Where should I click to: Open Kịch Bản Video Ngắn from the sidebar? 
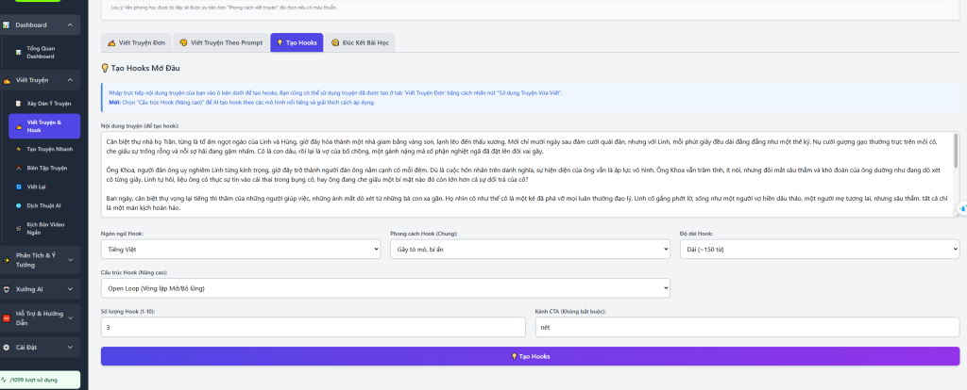(x=46, y=228)
